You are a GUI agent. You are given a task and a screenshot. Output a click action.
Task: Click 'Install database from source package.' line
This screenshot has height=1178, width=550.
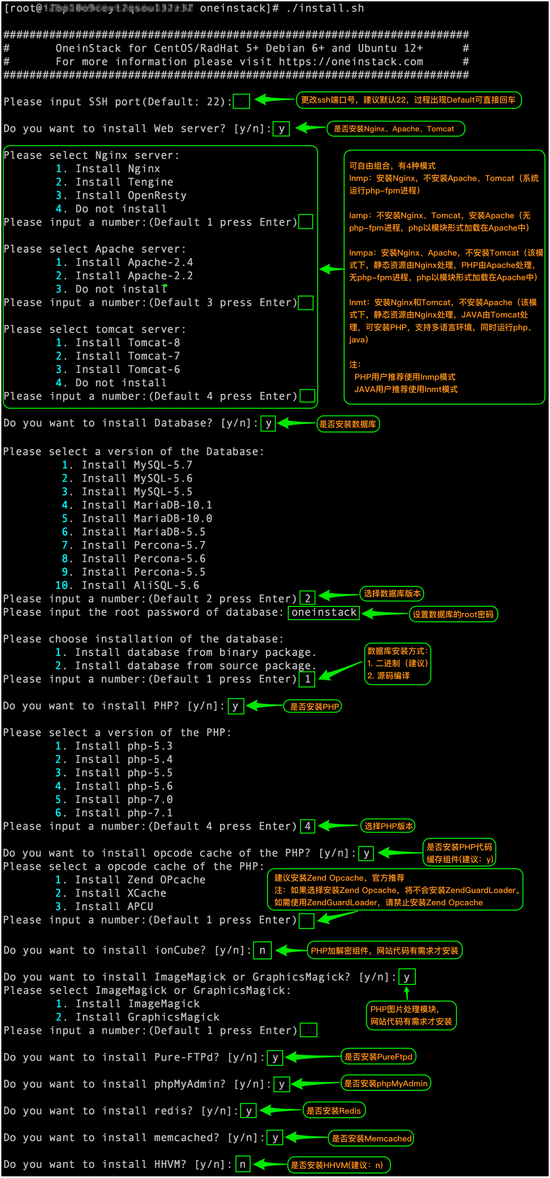pos(196,666)
